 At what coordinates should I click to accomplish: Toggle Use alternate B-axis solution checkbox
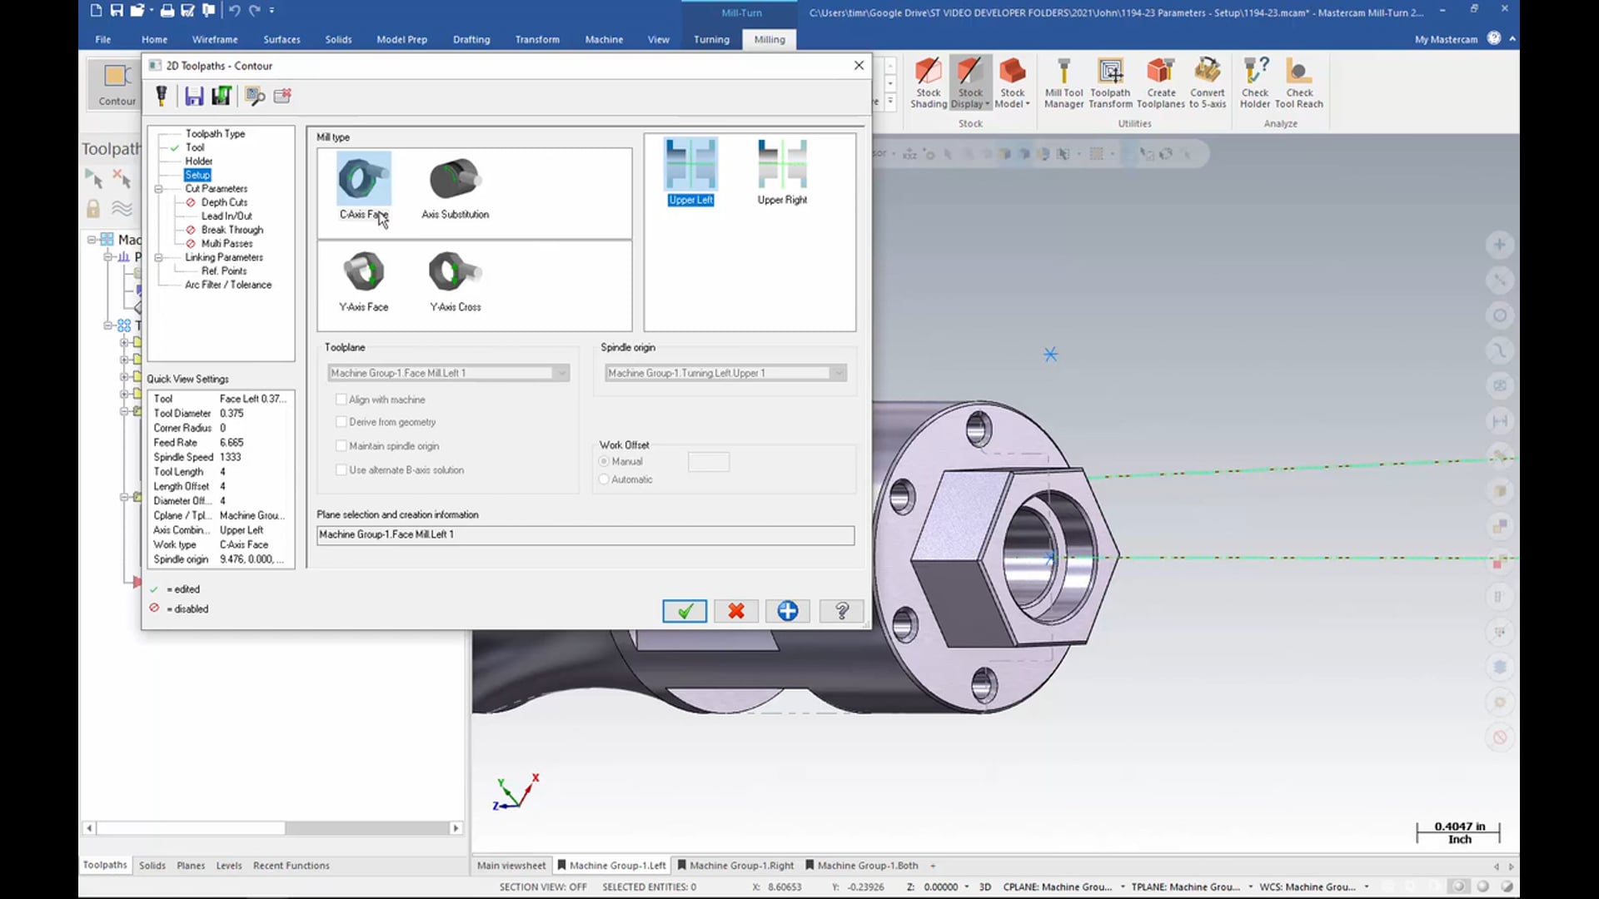point(341,470)
